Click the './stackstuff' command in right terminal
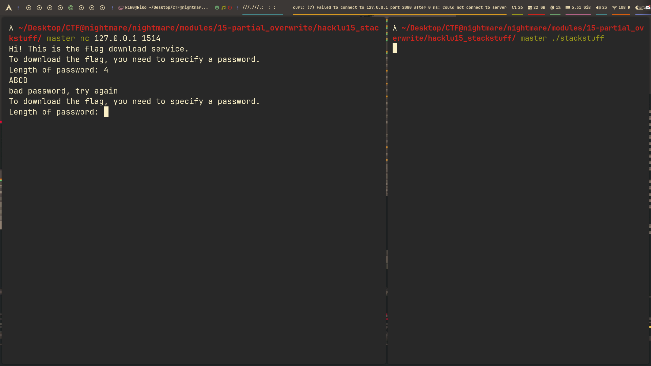Screen dimensions: 651x366 578,38
